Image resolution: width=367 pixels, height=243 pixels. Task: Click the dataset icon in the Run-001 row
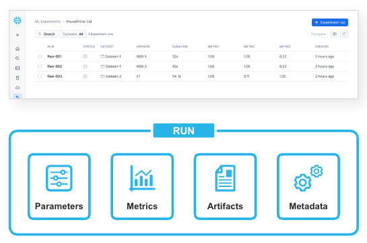pos(102,56)
